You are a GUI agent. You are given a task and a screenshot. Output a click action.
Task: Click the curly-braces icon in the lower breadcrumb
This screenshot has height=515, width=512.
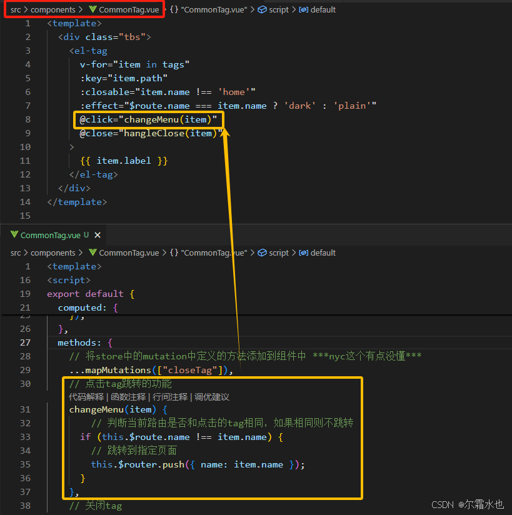click(x=174, y=252)
